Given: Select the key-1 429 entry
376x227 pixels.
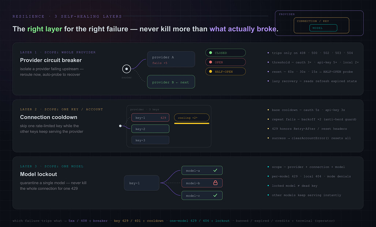Looking at the screenshot, I should (x=150, y=118).
